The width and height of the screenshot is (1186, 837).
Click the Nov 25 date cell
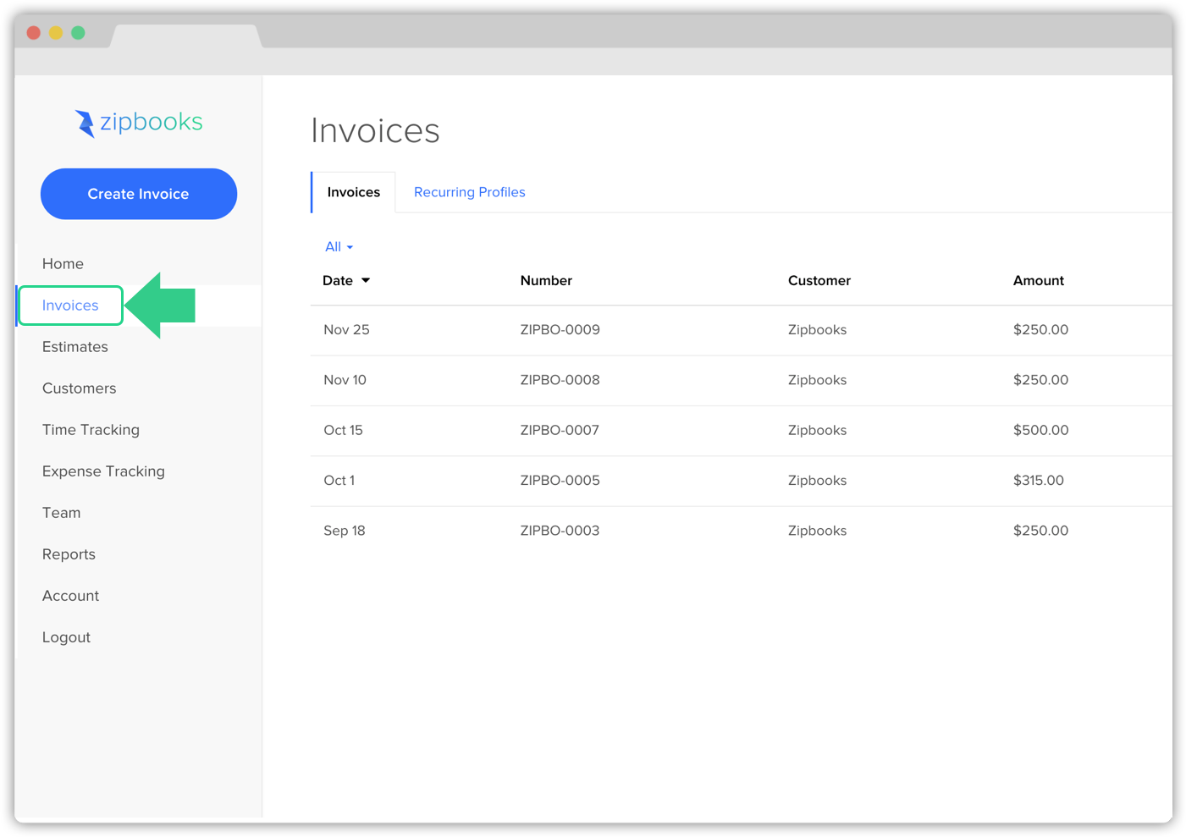346,330
